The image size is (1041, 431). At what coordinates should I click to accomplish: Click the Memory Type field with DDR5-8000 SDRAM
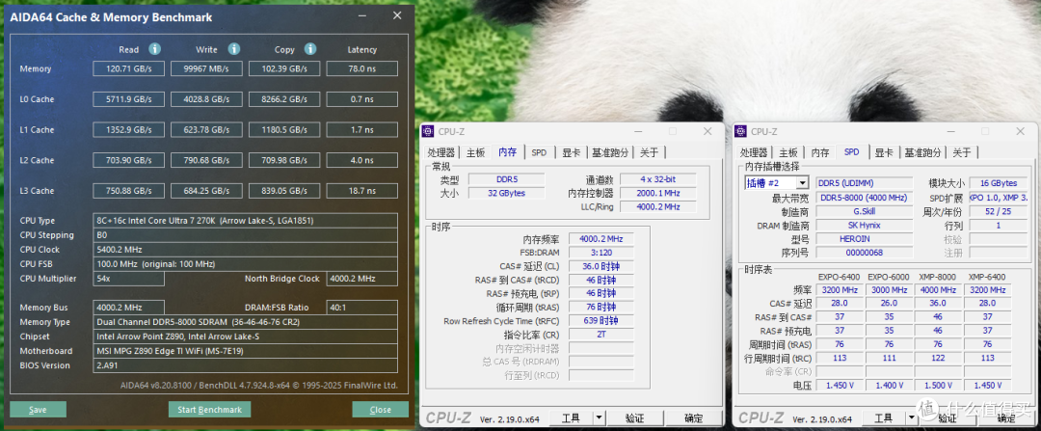(x=245, y=322)
